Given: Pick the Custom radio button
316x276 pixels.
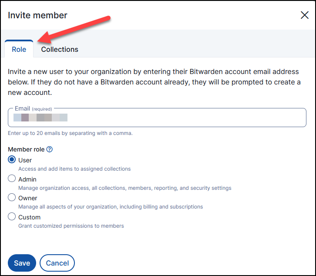Looking at the screenshot, I should pyautogui.click(x=12, y=216).
